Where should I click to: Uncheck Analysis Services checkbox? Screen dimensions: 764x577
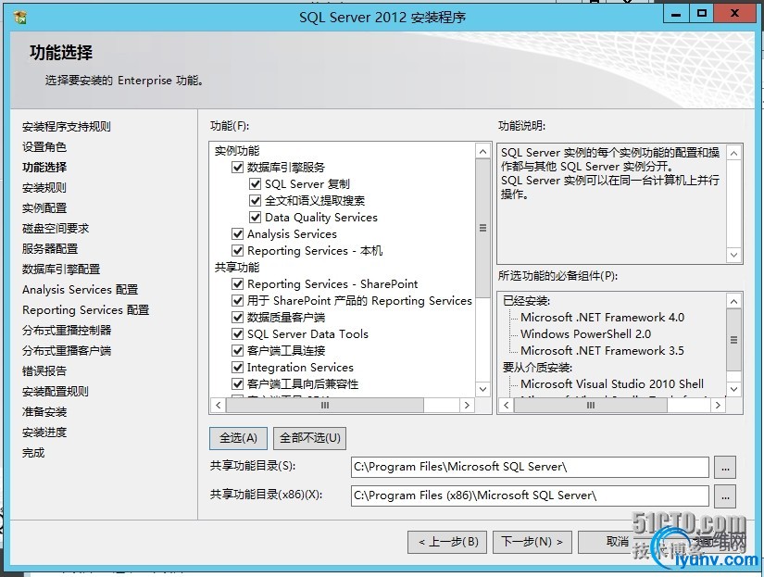pyautogui.click(x=237, y=234)
